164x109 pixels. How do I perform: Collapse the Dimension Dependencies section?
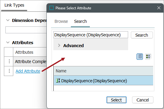click(x=8, y=20)
